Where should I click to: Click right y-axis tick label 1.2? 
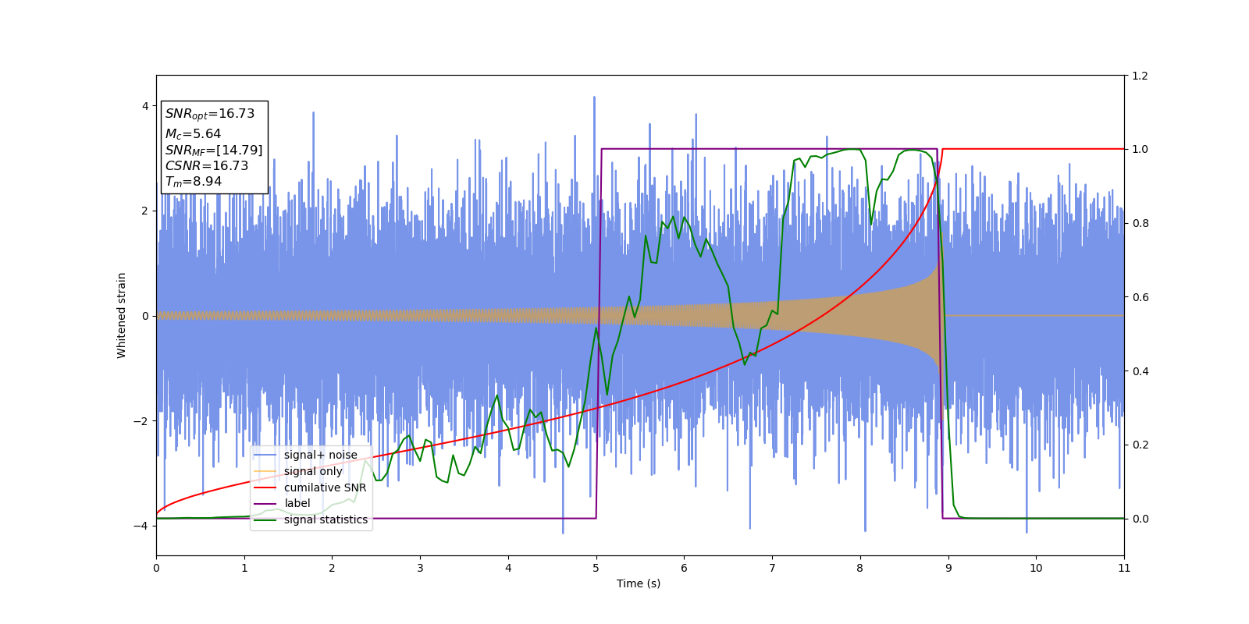(x=1140, y=76)
